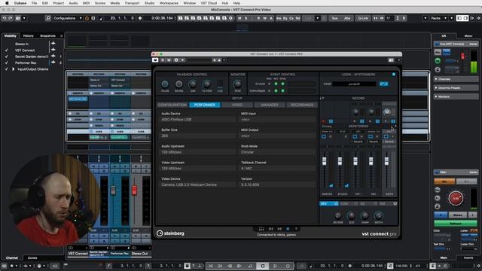Open the MixConsole channel search icon

[48, 18]
